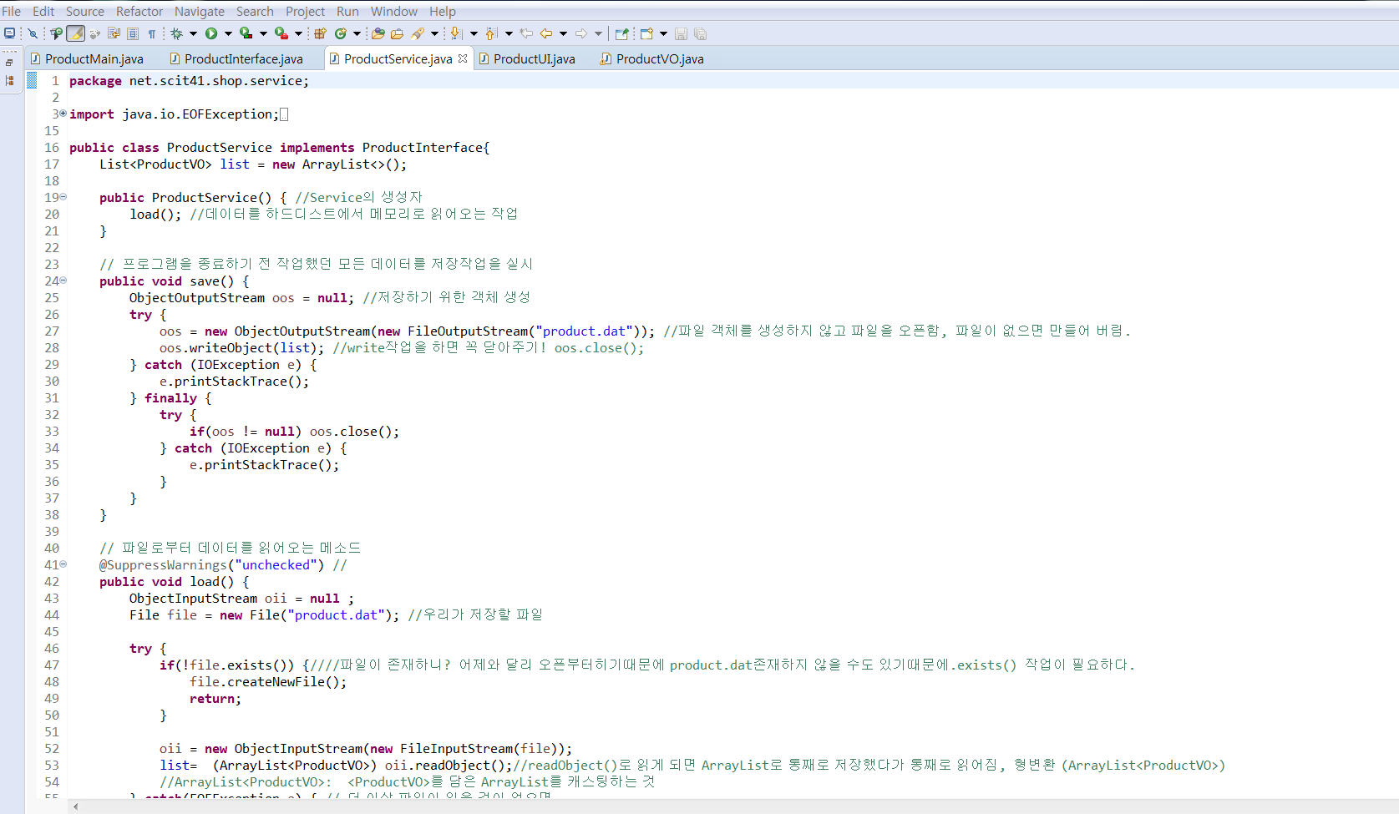Run the program with green play icon

pos(211,33)
